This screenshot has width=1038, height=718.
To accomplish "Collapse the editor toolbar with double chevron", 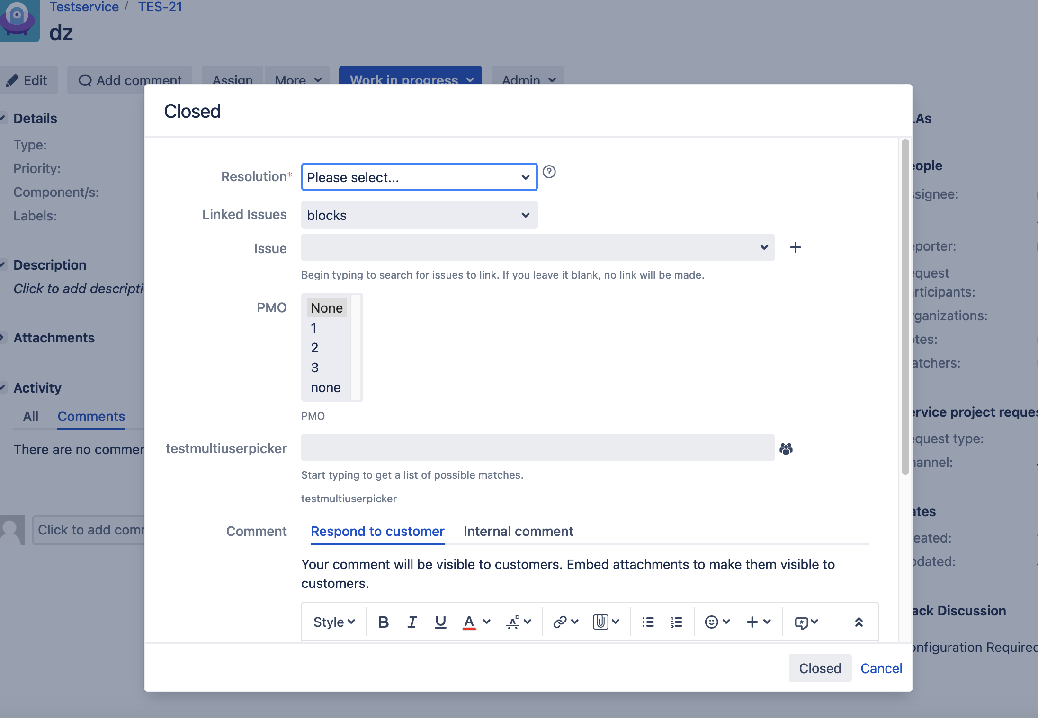I will [x=859, y=622].
